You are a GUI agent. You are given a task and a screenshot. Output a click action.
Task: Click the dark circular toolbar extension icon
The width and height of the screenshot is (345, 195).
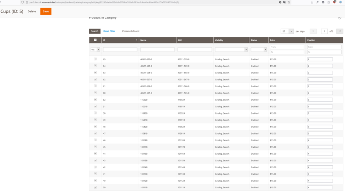pyautogui.click(x=323, y=2)
